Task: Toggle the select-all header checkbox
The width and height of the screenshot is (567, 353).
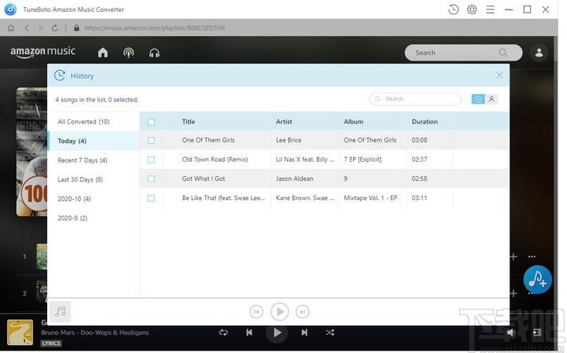Action: click(x=151, y=122)
